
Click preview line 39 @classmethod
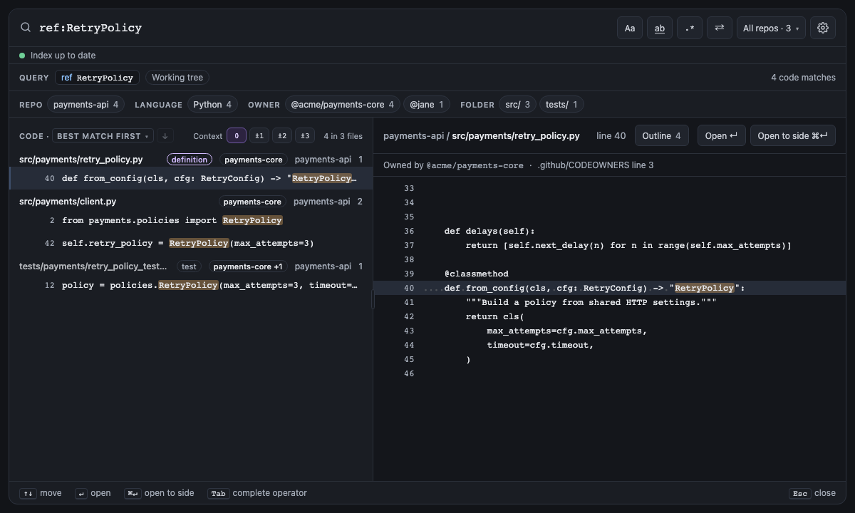coord(476,274)
